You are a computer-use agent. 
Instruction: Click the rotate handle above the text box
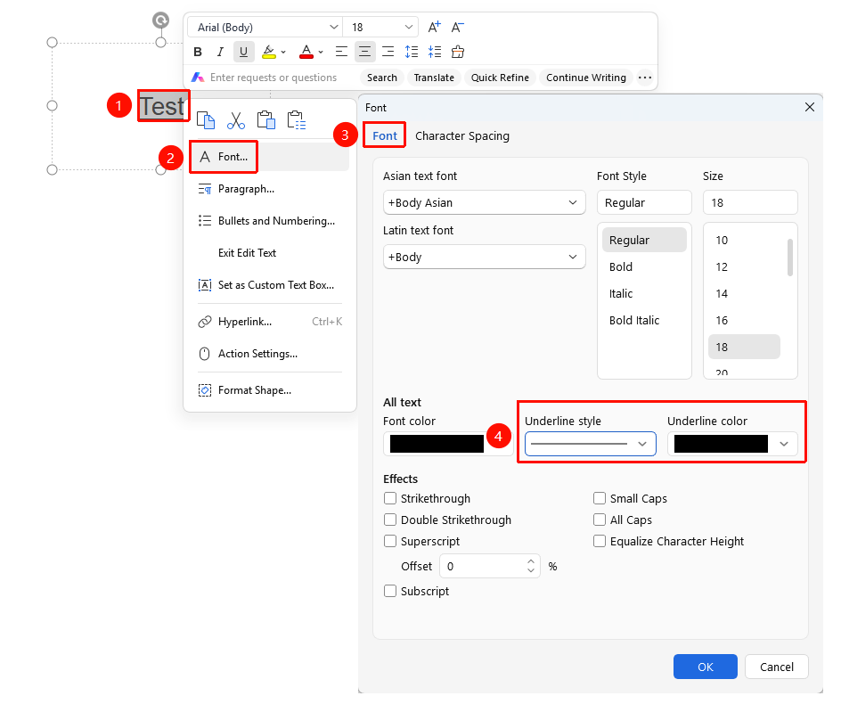(161, 20)
